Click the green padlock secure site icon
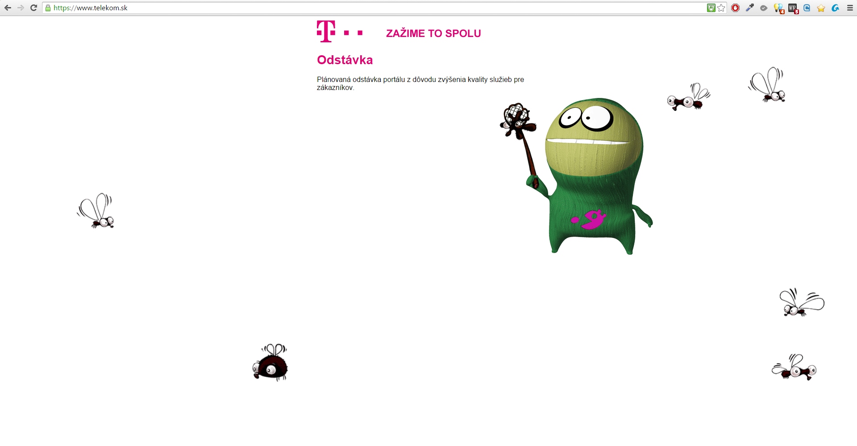This screenshot has height=446, width=857. click(x=48, y=8)
